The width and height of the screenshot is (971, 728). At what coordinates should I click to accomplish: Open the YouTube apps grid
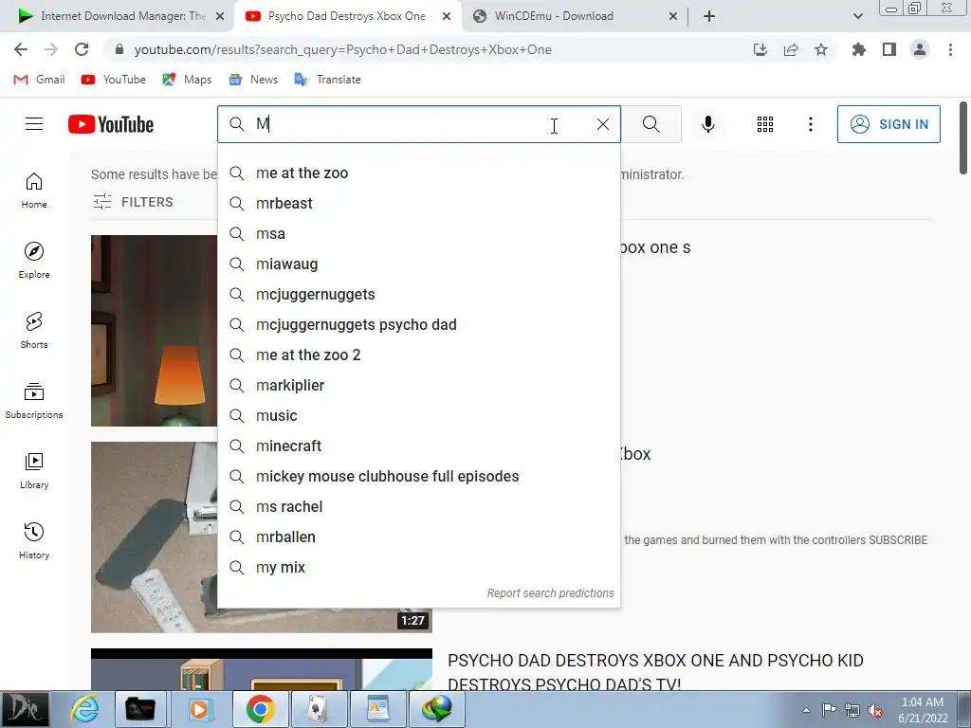pos(765,124)
